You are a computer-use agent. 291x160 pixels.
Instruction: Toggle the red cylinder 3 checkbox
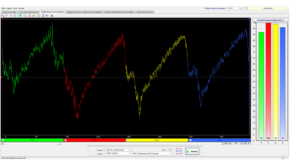[66, 140]
